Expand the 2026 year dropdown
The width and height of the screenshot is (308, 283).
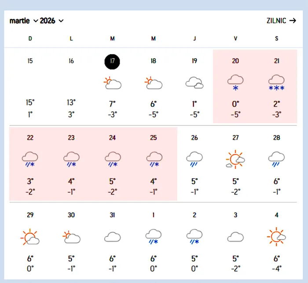(x=52, y=21)
